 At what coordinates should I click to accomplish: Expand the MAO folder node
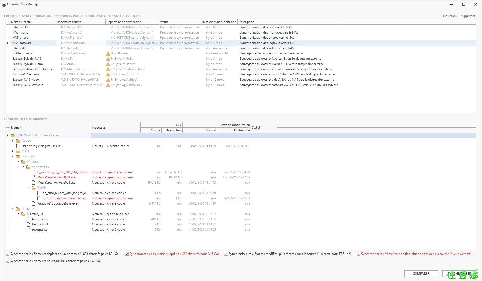pyautogui.click(x=13, y=151)
